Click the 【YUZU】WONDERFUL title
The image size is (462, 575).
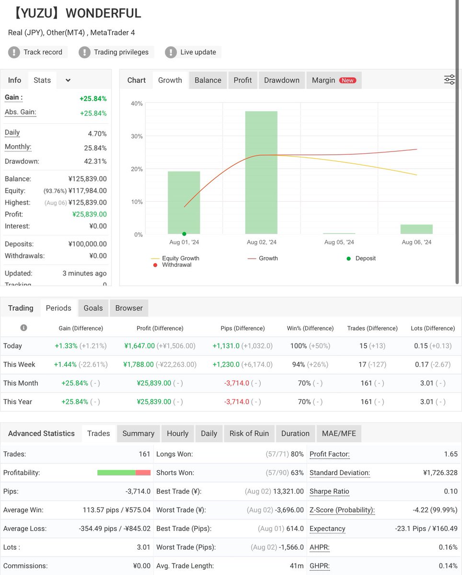[x=75, y=13]
